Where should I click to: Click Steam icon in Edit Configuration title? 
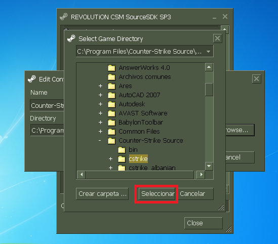click(x=32, y=79)
